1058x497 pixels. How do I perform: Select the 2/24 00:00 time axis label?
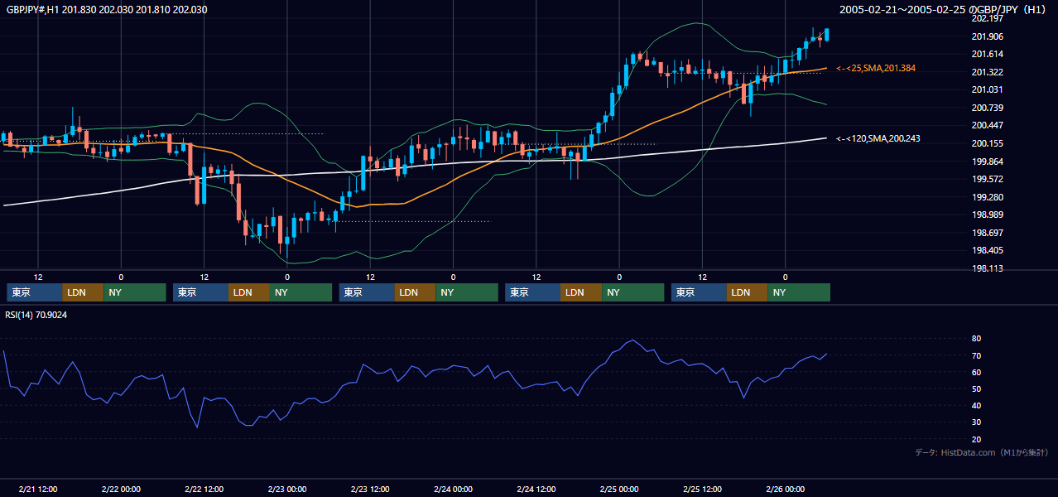point(453,490)
